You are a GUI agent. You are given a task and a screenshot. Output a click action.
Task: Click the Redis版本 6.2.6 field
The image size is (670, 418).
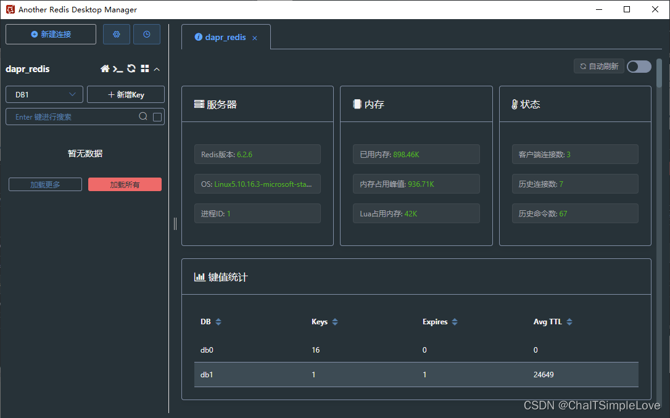point(257,154)
